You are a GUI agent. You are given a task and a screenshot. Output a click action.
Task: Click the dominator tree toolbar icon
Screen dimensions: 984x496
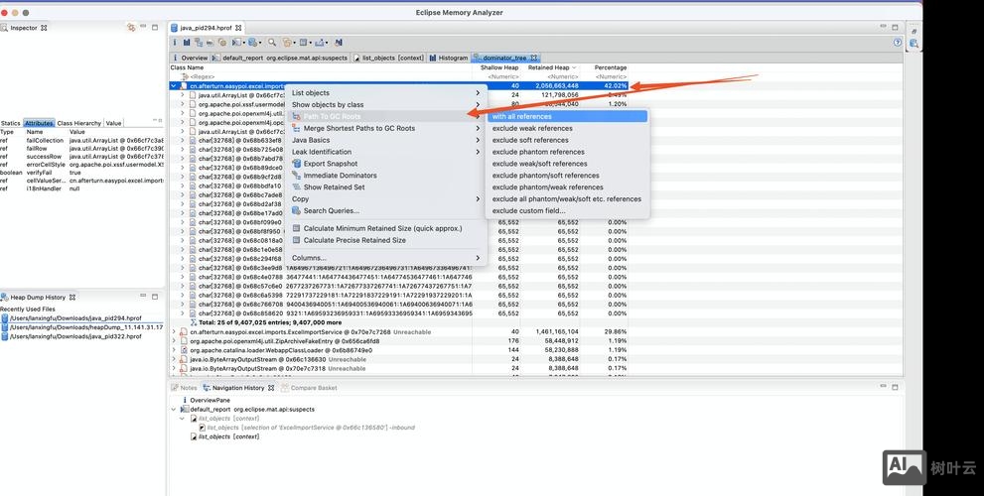pos(199,43)
